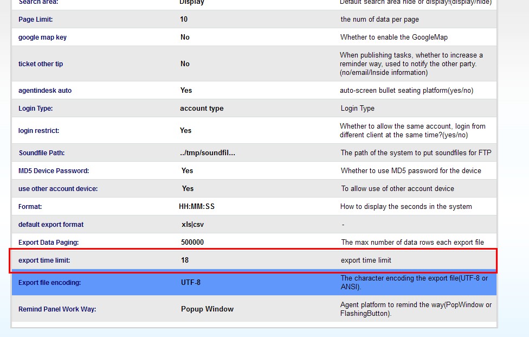
Task: Select the 'Popup Window' value
Action: [x=207, y=309]
